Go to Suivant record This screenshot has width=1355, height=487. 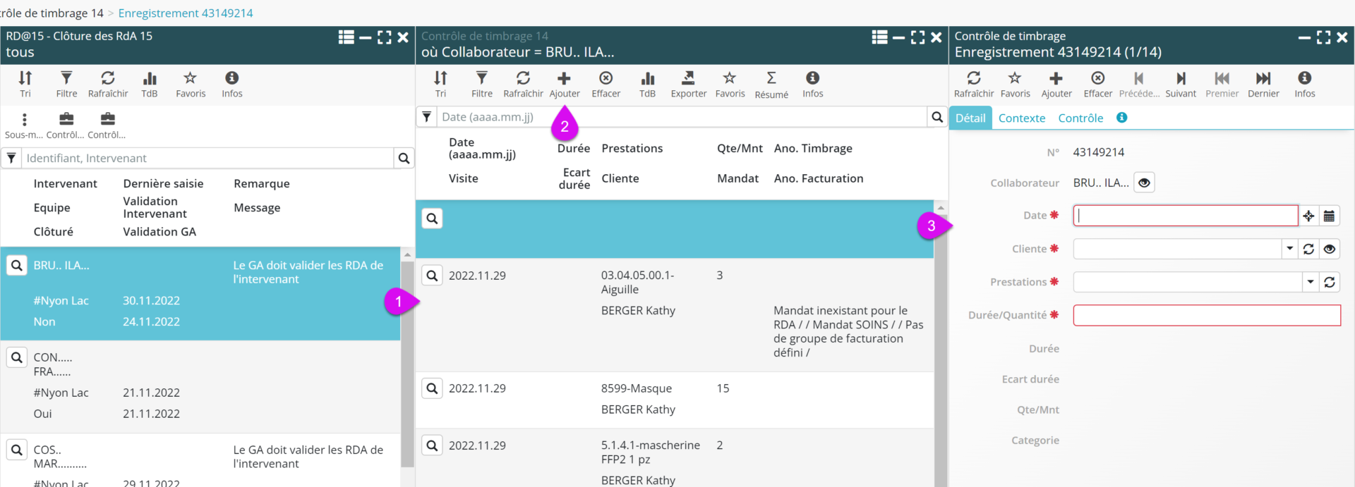point(1181,84)
